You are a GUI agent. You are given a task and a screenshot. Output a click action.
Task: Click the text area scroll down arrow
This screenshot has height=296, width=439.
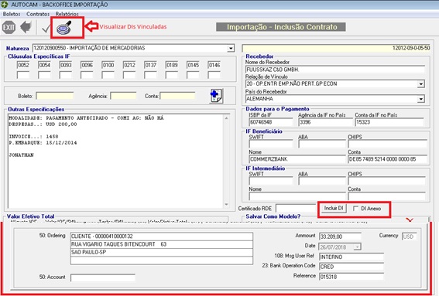coord(227,204)
